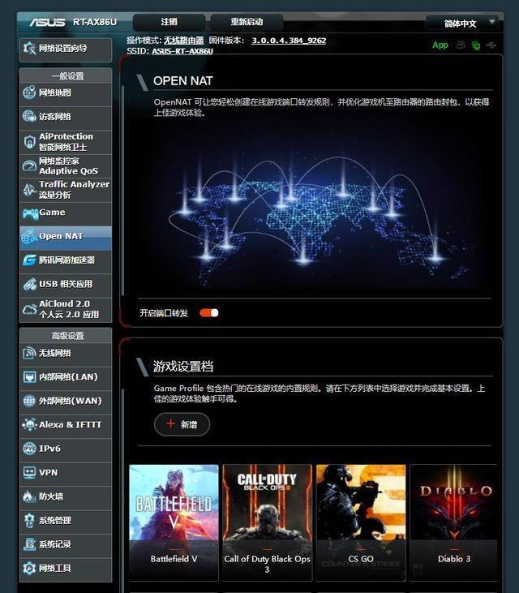Open AiCloud 2.0 cloud icon
The image size is (519, 593).
[x=29, y=309]
